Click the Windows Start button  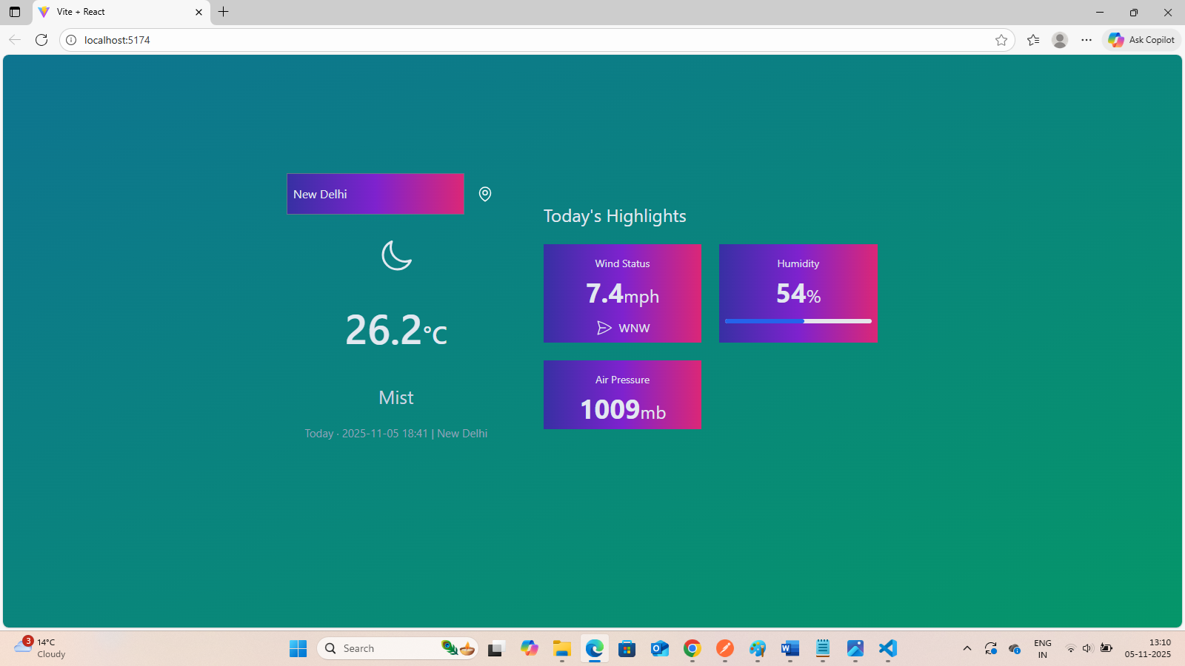coord(298,648)
